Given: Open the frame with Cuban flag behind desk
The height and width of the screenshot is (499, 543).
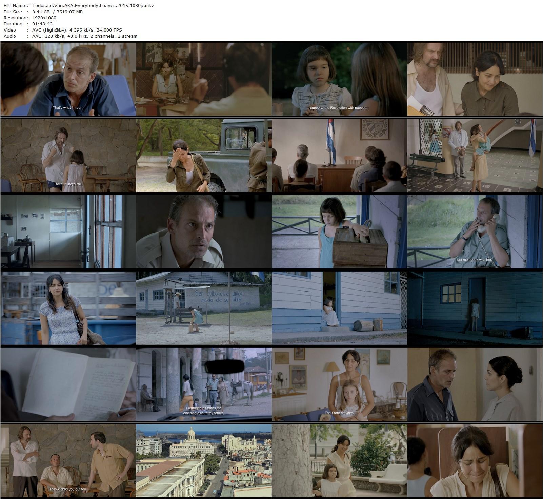Looking at the screenshot, I should (339, 155).
